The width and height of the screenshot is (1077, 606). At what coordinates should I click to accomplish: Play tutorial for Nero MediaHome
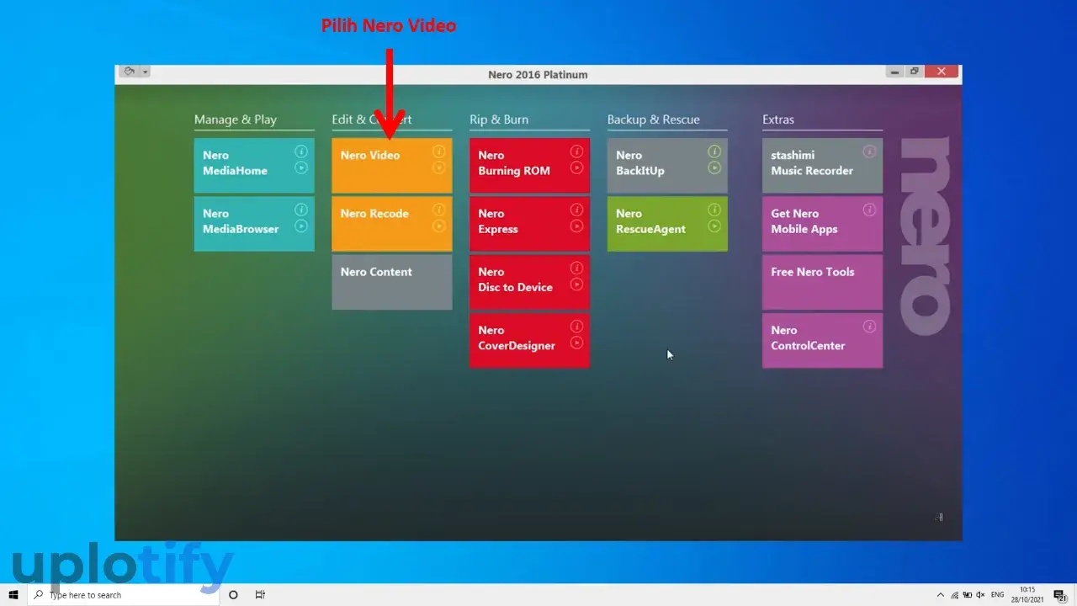click(301, 167)
